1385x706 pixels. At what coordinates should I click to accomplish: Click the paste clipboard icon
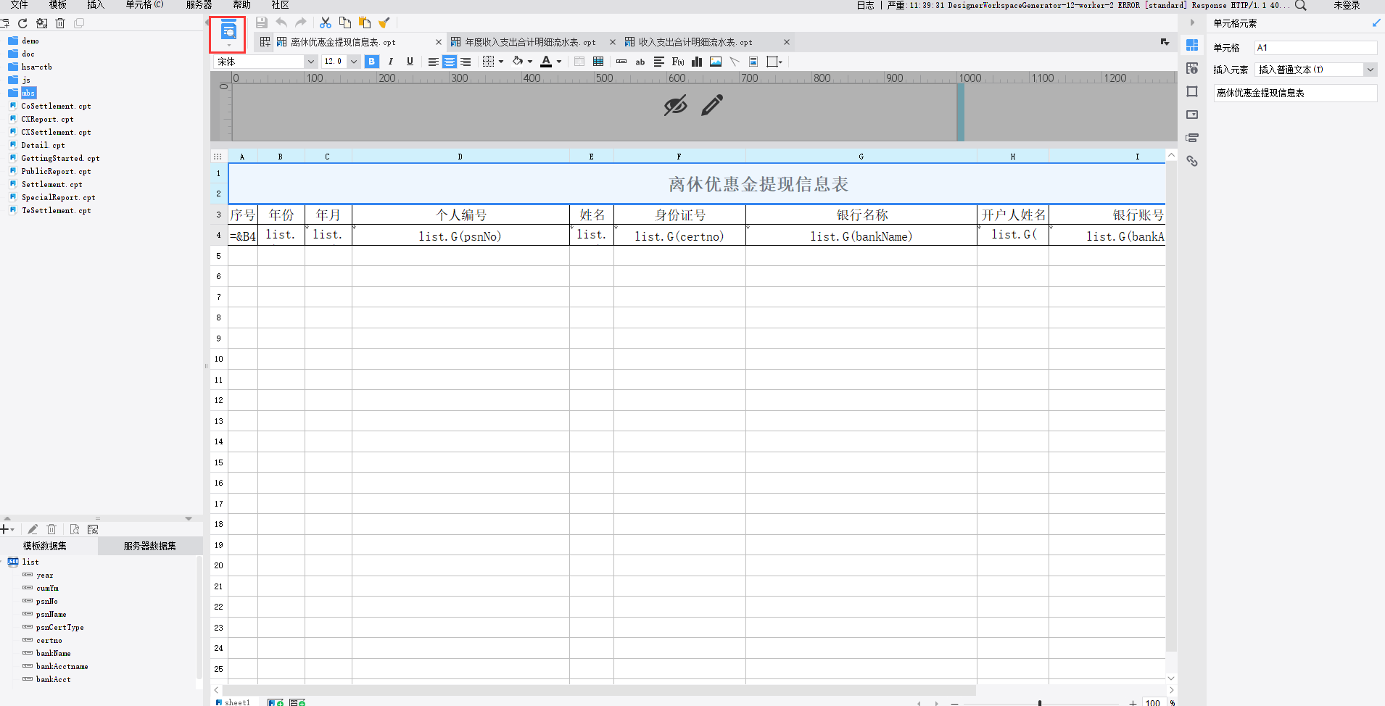[365, 22]
